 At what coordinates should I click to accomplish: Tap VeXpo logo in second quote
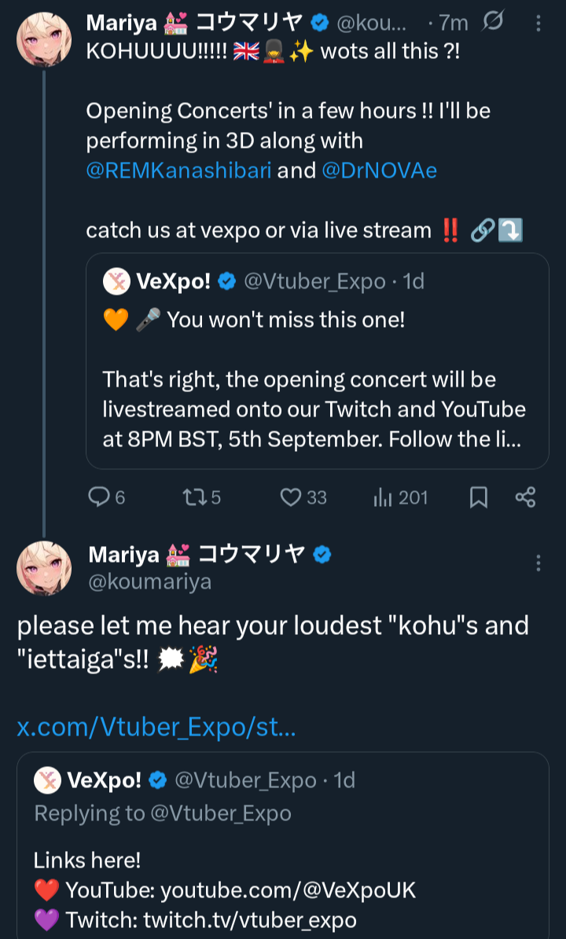[47, 780]
